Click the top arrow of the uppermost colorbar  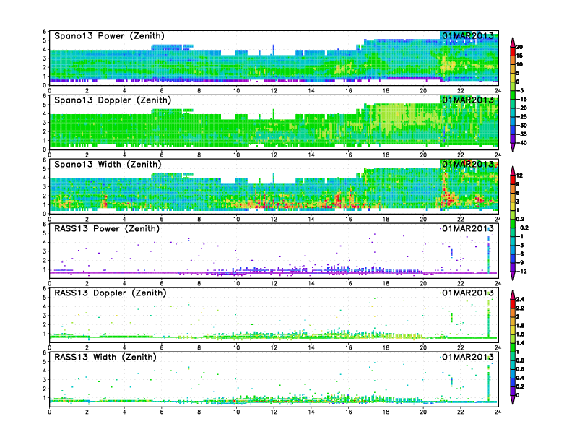coord(511,39)
